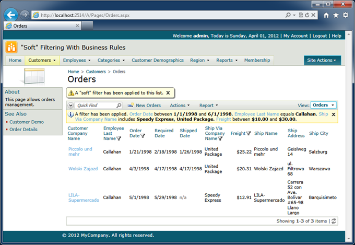Open the Piccolo und mehr customer link
Screen dimensions: 355x245
pos(80,151)
